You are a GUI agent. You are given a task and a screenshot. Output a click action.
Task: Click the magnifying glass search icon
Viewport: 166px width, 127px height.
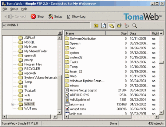(135, 25)
